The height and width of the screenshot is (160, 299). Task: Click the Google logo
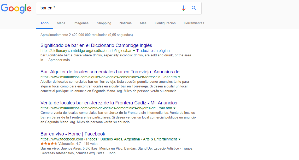point(16,8)
